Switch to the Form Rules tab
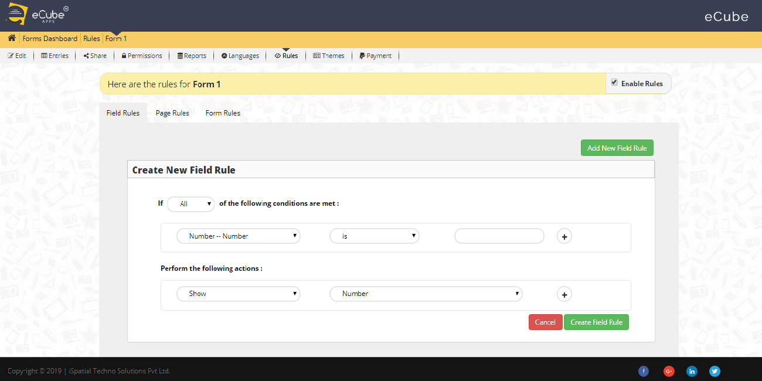This screenshot has height=381, width=762. point(223,113)
